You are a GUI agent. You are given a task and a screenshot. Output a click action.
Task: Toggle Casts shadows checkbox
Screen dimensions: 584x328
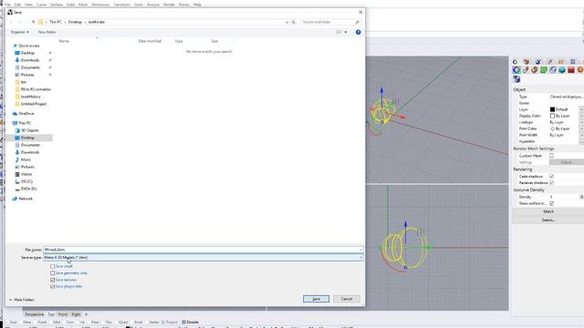pyautogui.click(x=551, y=176)
